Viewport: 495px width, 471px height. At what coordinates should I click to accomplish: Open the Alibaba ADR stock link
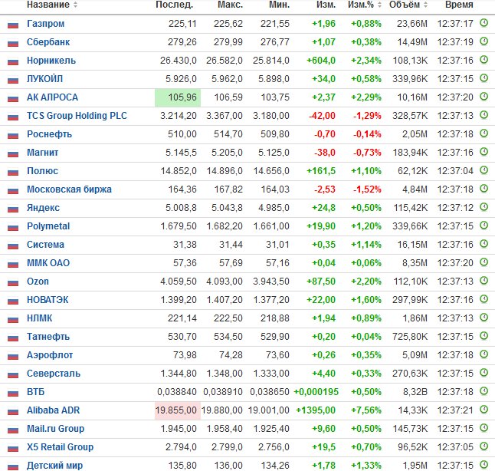[54, 410]
